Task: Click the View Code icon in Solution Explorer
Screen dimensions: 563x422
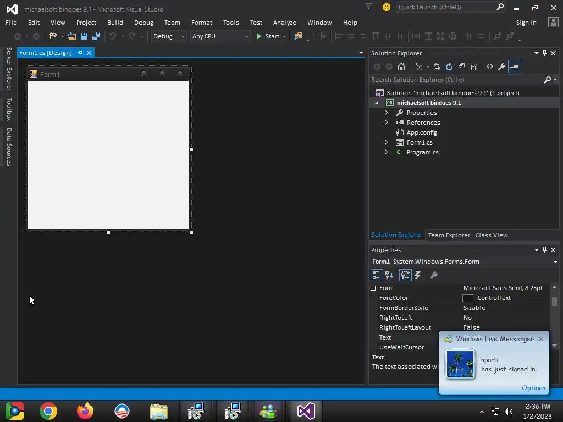Action: point(490,66)
